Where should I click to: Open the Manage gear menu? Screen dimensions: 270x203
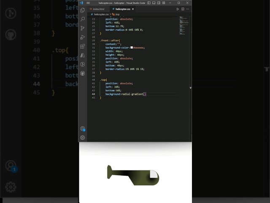click(x=83, y=137)
